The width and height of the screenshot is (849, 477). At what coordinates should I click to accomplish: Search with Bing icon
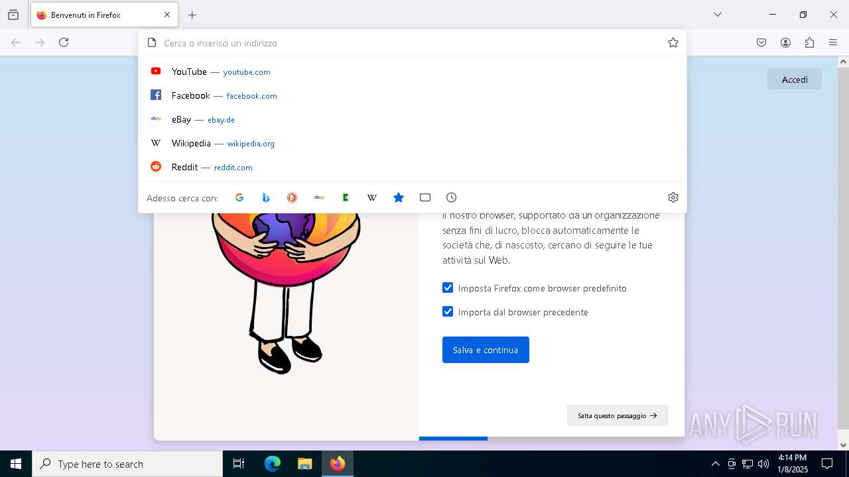tap(266, 197)
